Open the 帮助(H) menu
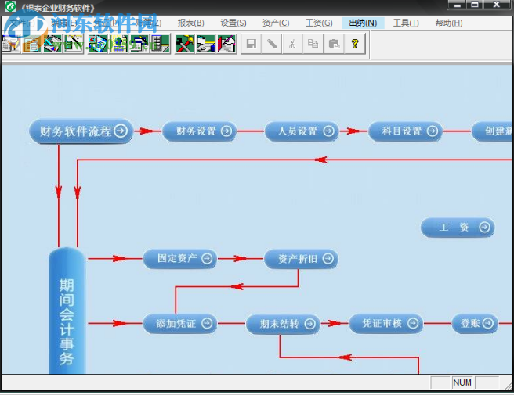This screenshot has width=514, height=395. (x=449, y=23)
